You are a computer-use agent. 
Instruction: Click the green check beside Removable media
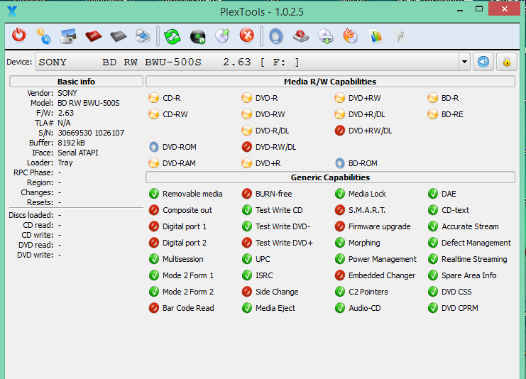[x=153, y=194]
